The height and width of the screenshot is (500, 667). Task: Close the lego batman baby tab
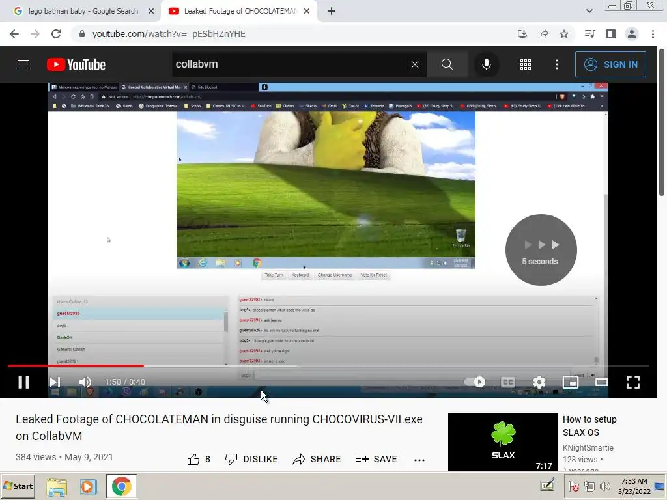tap(151, 11)
